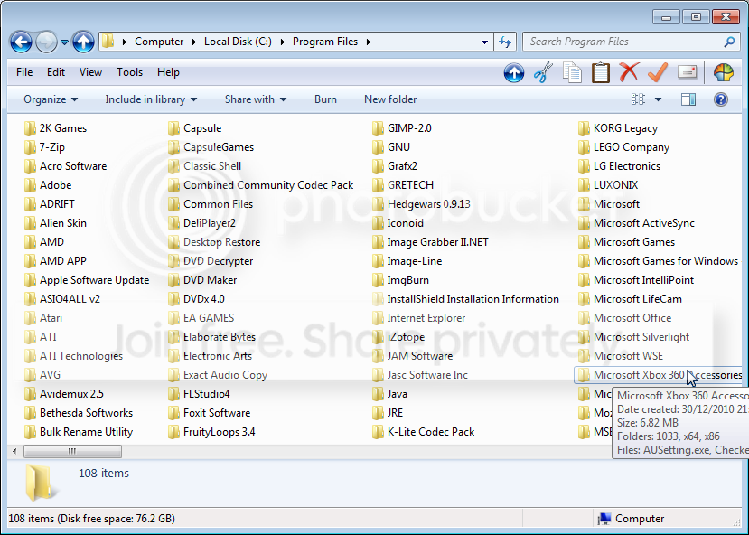Click the Program Files breadcrumb segment
Screen dimensions: 749x535
point(325,42)
